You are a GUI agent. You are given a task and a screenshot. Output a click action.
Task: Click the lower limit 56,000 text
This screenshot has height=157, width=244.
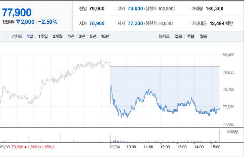pos(159,23)
